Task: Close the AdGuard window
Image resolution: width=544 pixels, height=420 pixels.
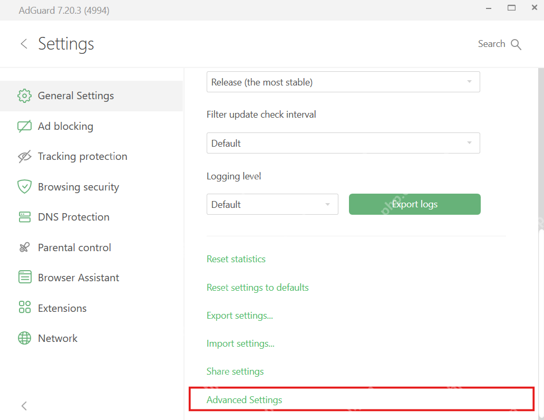Action: click(535, 7)
